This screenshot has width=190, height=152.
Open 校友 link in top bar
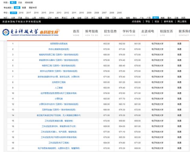(x=157, y=21)
